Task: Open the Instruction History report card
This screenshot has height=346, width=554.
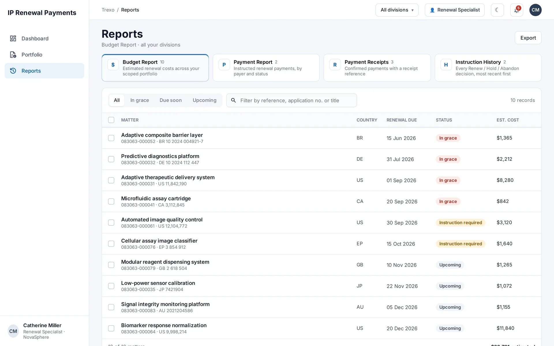Action: (x=488, y=68)
